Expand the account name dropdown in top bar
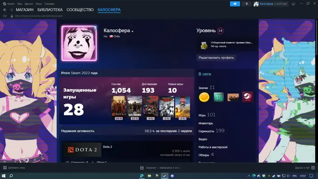318x179 pixels. pos(275,4)
